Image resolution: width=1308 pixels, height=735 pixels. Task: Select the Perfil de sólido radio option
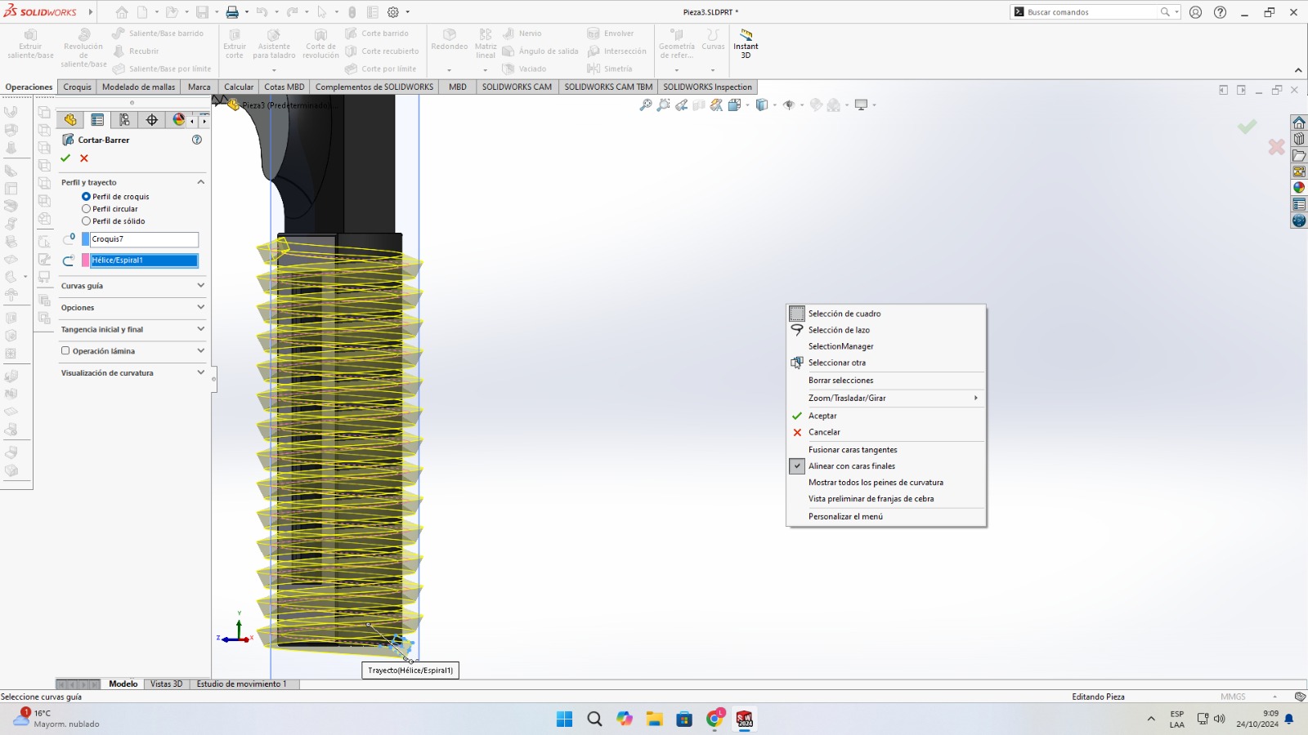coord(86,221)
